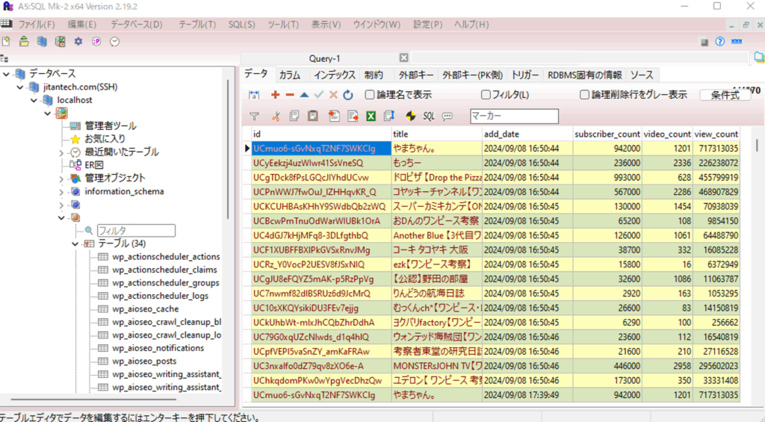This screenshot has height=422, width=765.
Task: Expand the 最近開いたテーブル node
Action: 61,152
